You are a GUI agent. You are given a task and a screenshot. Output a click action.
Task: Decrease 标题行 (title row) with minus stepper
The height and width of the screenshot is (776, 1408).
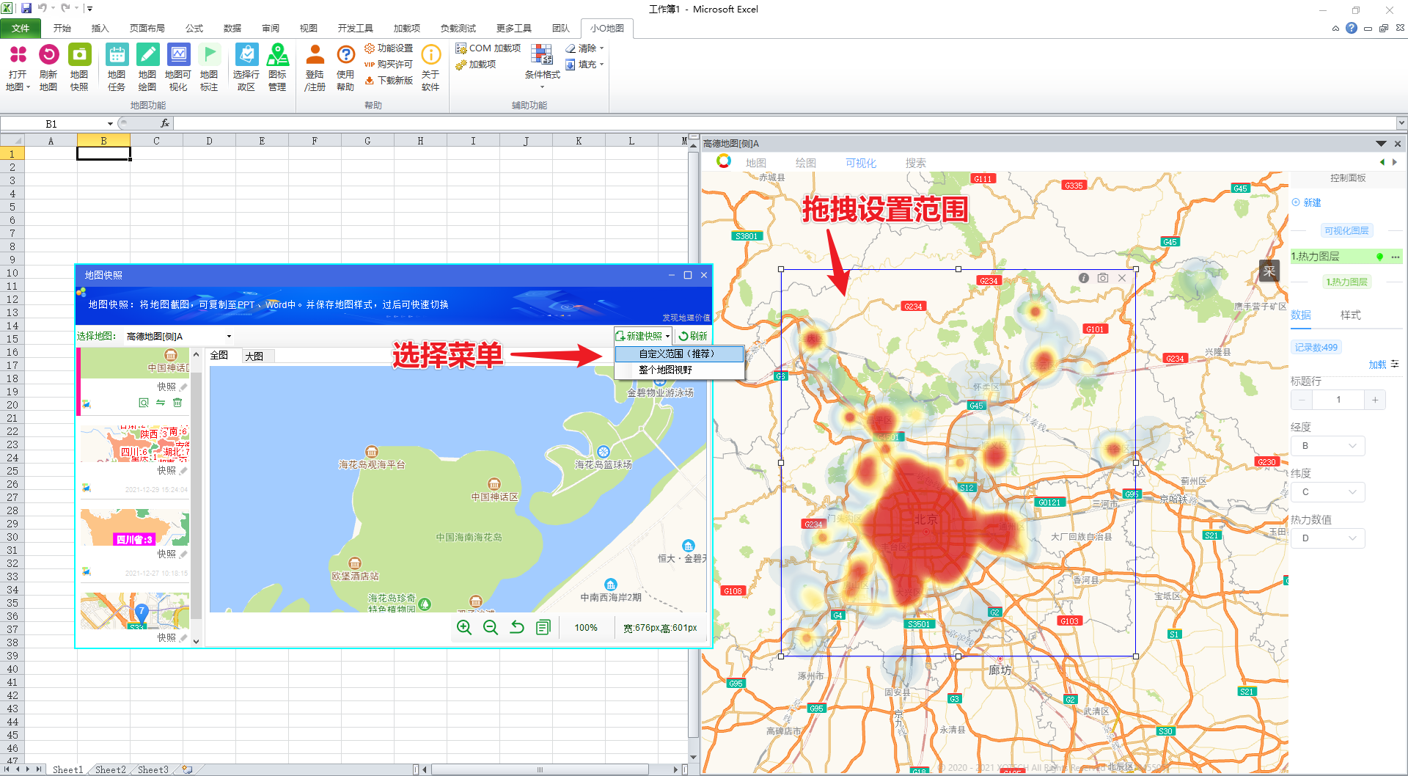[x=1302, y=400]
